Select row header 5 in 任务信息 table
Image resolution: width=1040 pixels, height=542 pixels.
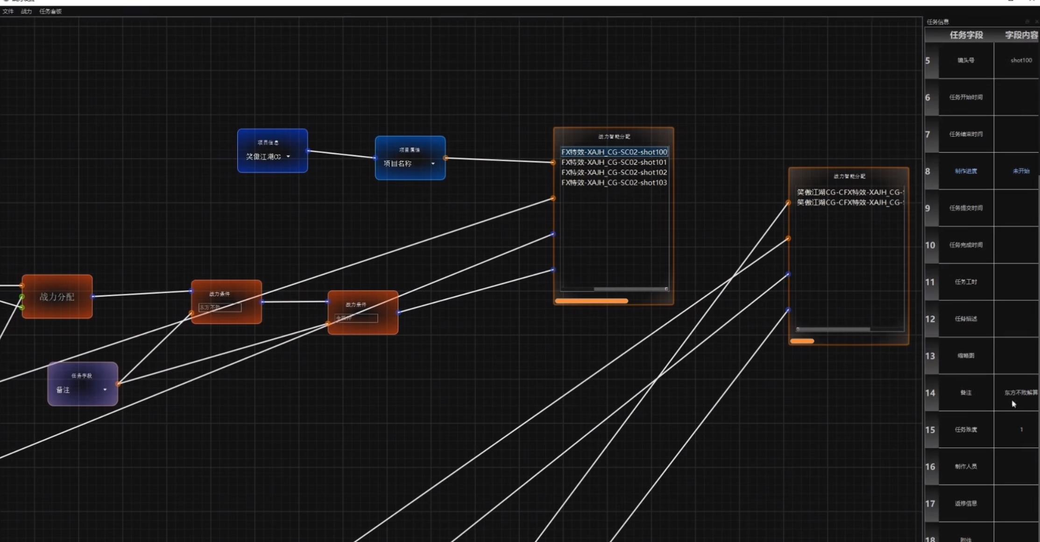click(x=931, y=61)
